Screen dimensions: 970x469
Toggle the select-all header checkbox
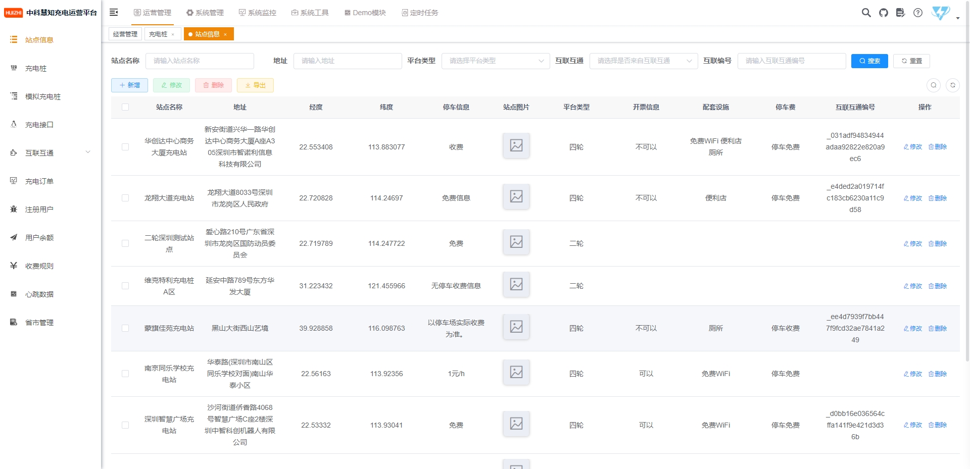(125, 107)
